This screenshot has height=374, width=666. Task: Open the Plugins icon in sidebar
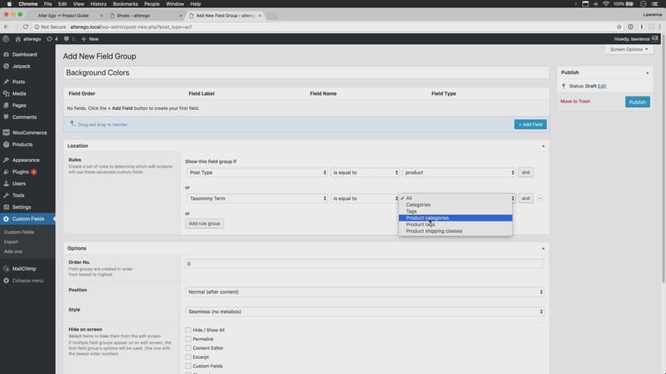point(6,172)
